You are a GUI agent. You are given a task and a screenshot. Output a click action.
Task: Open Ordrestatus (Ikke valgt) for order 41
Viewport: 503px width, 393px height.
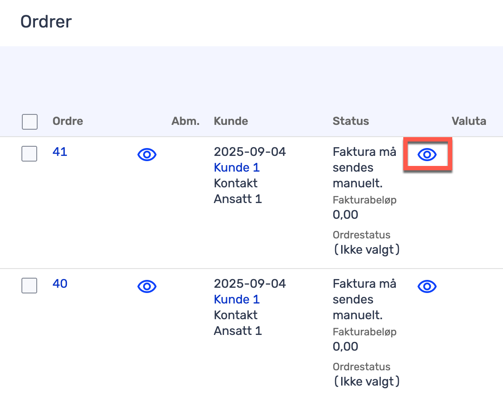coord(367,249)
